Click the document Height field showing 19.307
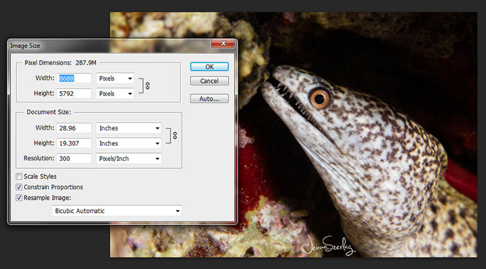 [74, 143]
